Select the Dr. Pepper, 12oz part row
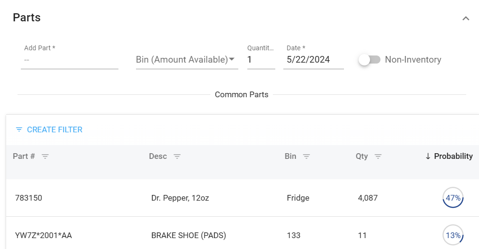Image resolution: width=479 pixels, height=249 pixels. tap(180, 198)
